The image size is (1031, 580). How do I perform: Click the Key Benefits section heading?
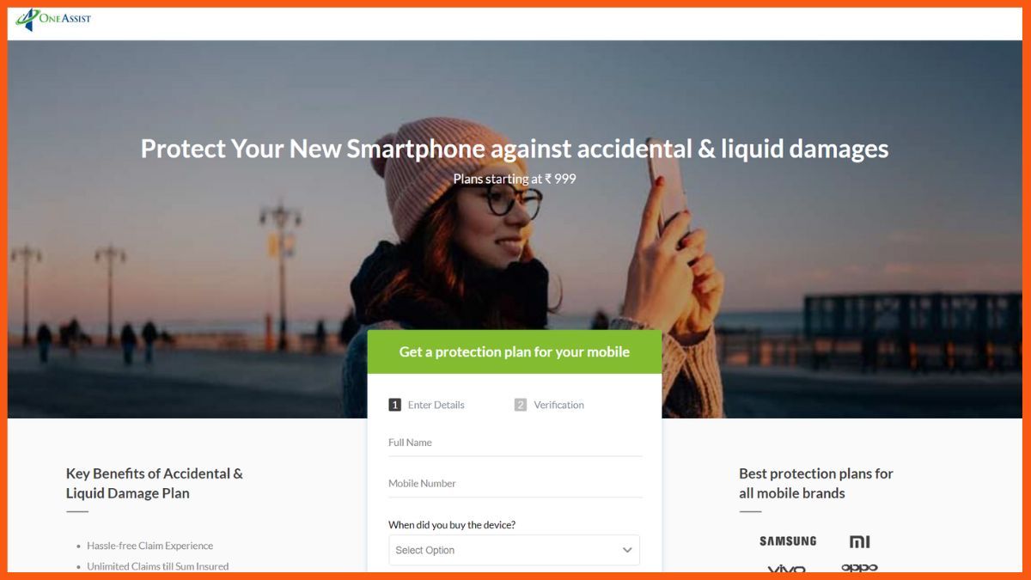click(x=155, y=483)
